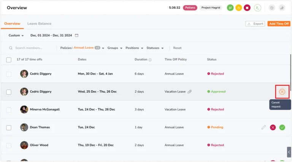This screenshot has width=292, height=162.
Task: Click the '+1' policies count badge
Action: [x=97, y=48]
